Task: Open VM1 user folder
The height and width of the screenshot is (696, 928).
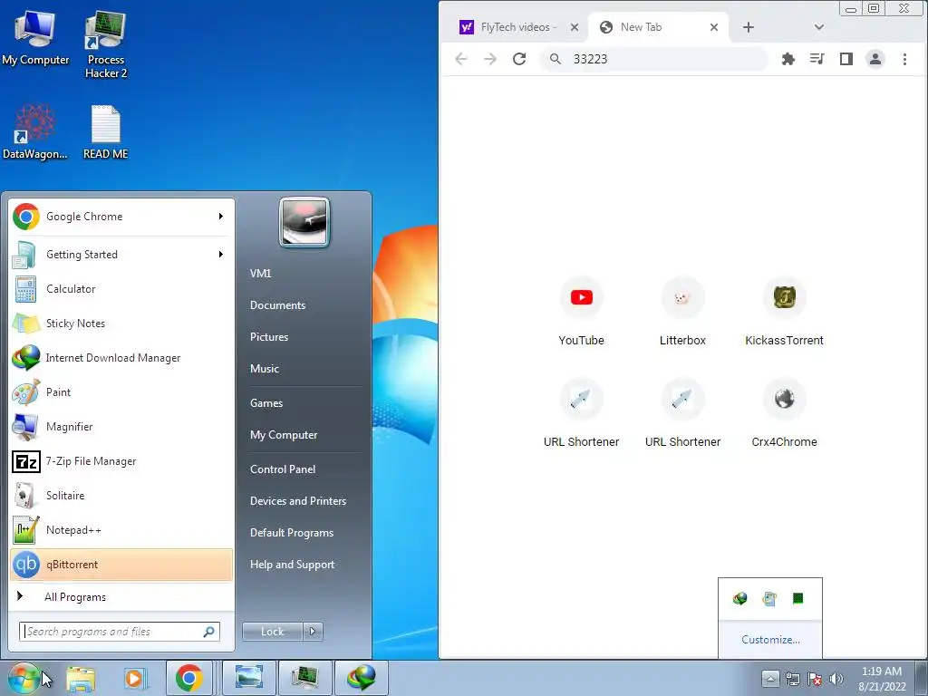Action: click(260, 274)
